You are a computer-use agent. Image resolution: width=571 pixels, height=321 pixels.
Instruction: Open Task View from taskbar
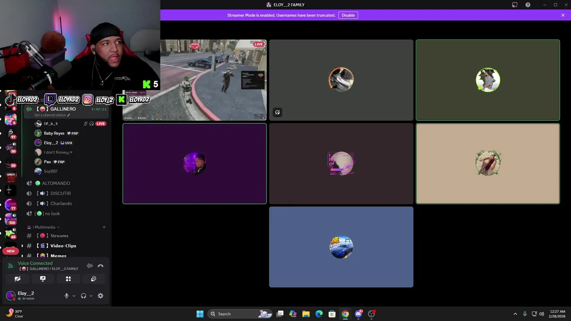280,314
